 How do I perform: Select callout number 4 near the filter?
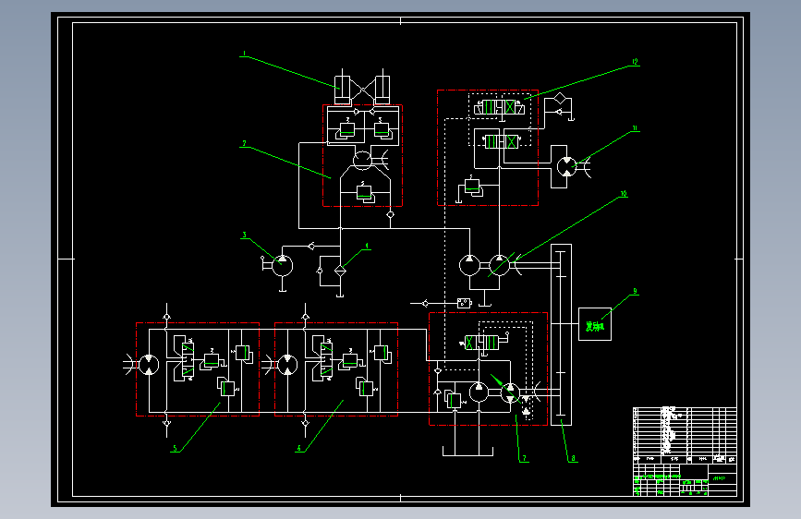click(x=366, y=247)
